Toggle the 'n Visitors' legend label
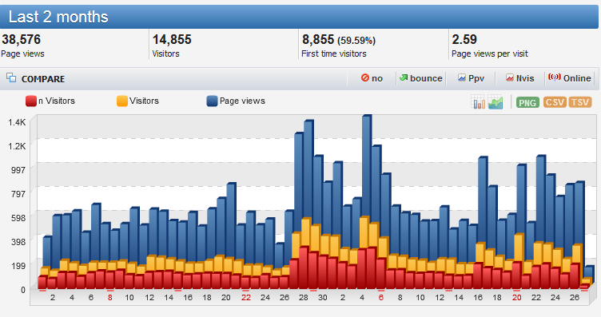This screenshot has height=317, width=601. [57, 101]
